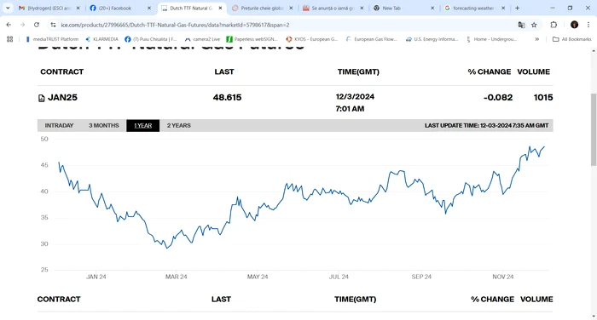This screenshot has height=320, width=597.
Task: Expand the hidden bookmarks overflow chevron
Action: tap(536, 39)
